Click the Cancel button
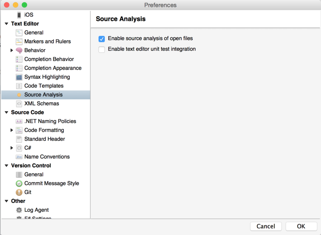The image size is (321, 235). click(266, 226)
